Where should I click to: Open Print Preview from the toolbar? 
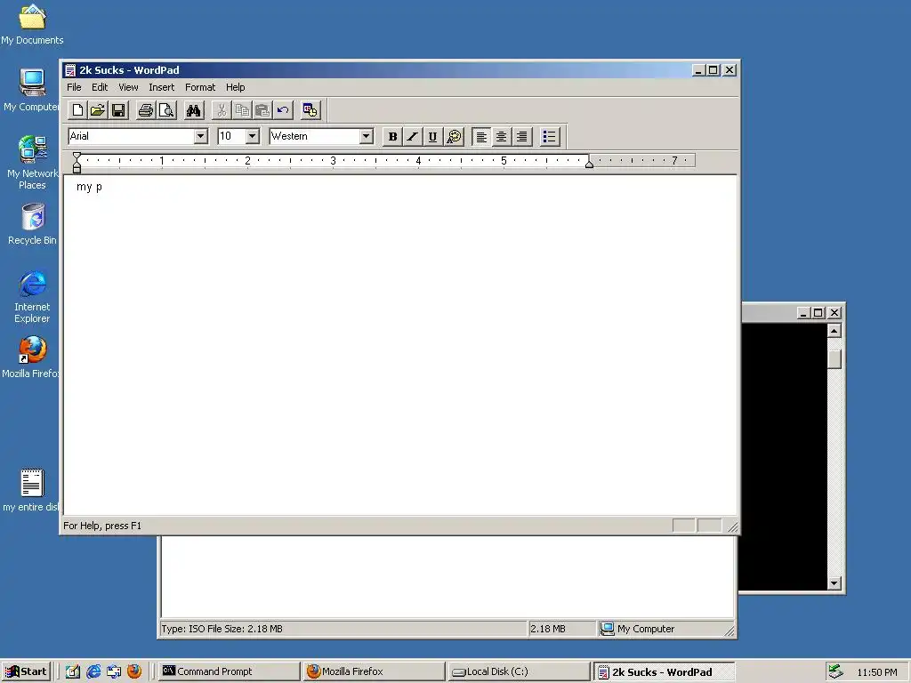[x=166, y=110]
